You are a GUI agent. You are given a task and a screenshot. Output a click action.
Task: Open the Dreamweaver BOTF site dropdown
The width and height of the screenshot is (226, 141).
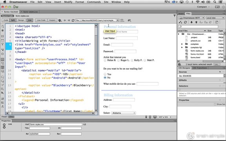click(191, 18)
